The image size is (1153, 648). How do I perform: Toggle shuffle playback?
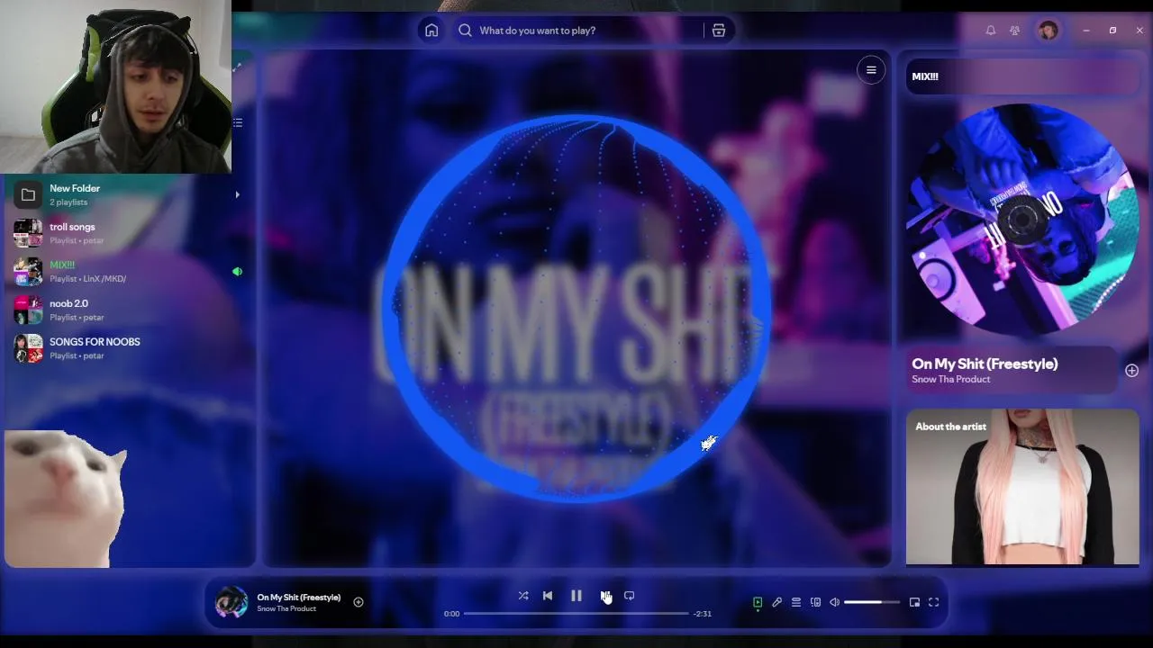[x=523, y=596]
